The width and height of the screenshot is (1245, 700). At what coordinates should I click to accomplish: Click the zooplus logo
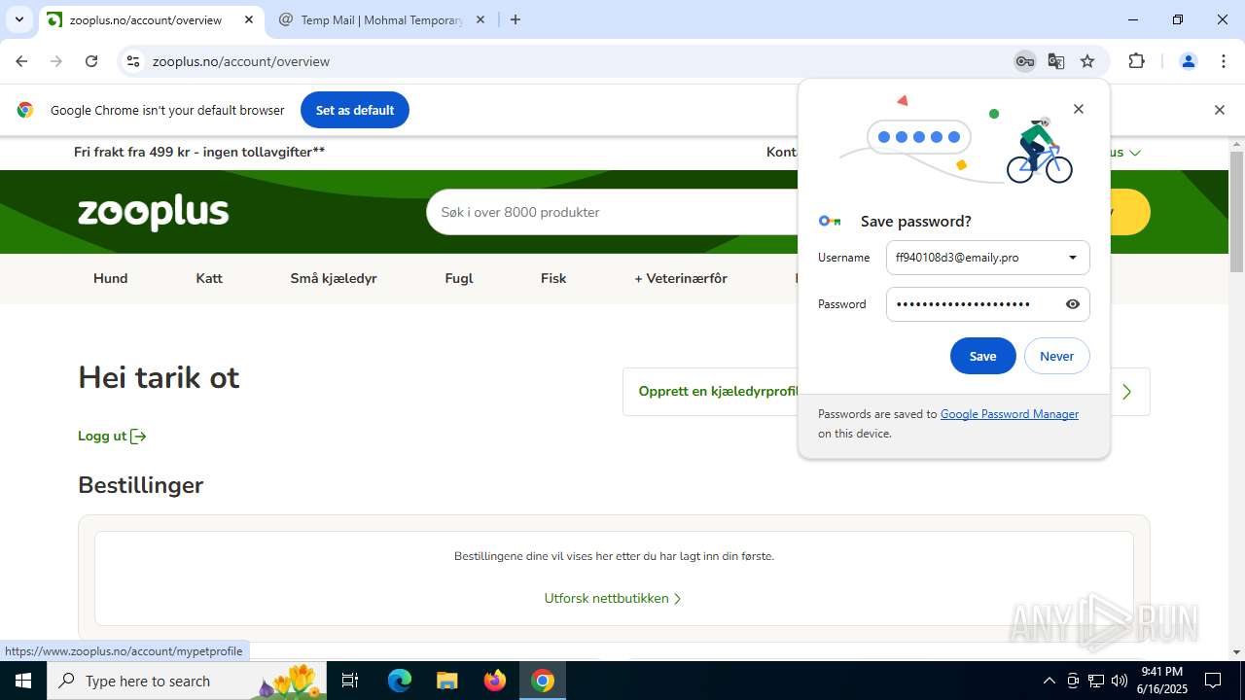click(154, 212)
